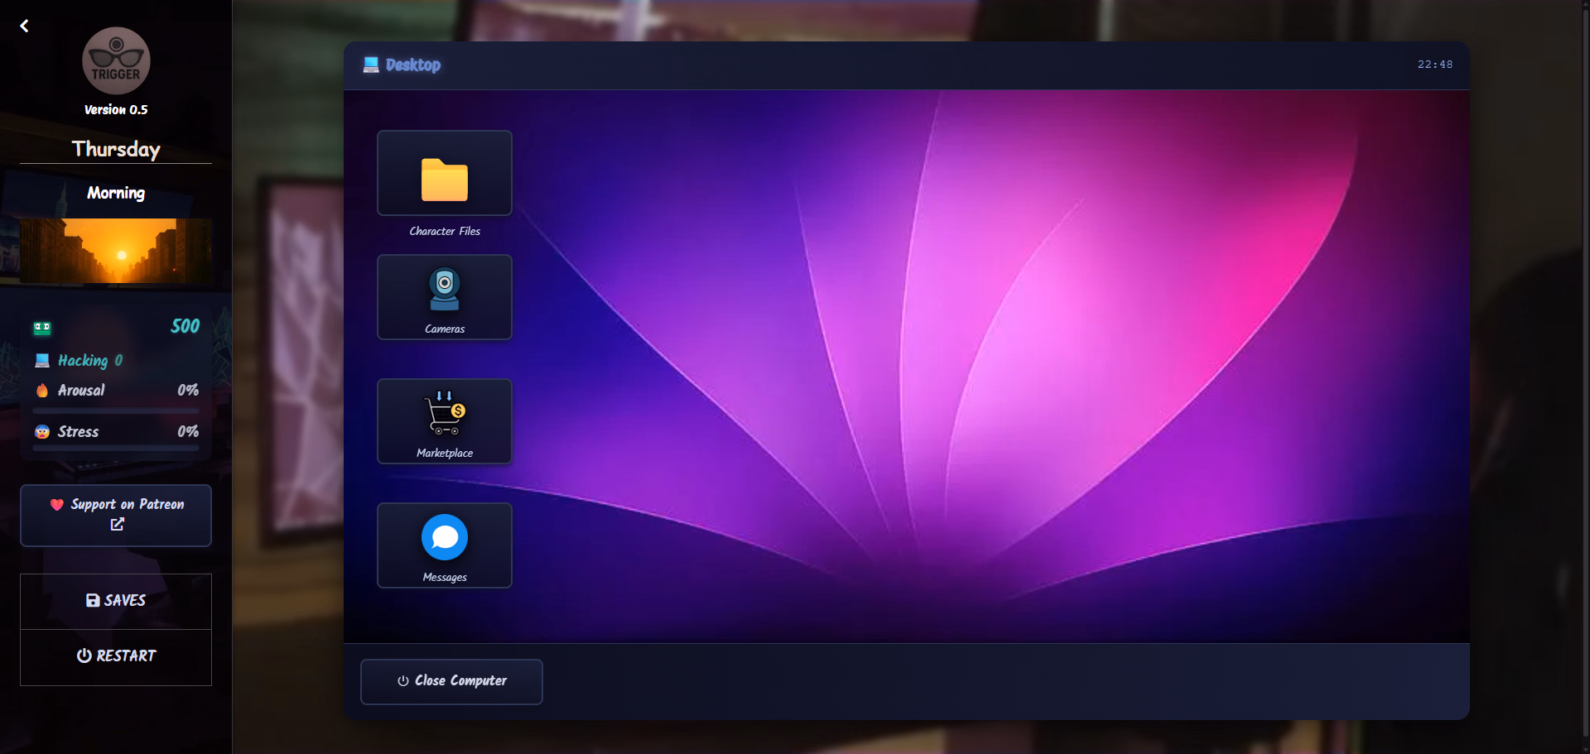The image size is (1590, 754).
Task: Click the back arrow in sidebar
Action: click(x=24, y=26)
